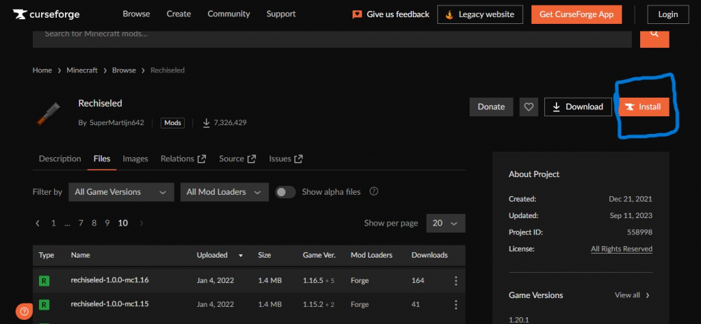Add Rechiseled to favorites with heart icon
The height and width of the screenshot is (324, 701).
pos(529,107)
